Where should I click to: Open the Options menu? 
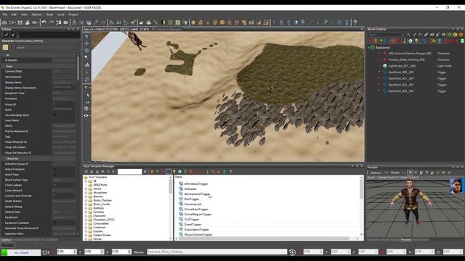click(37, 14)
